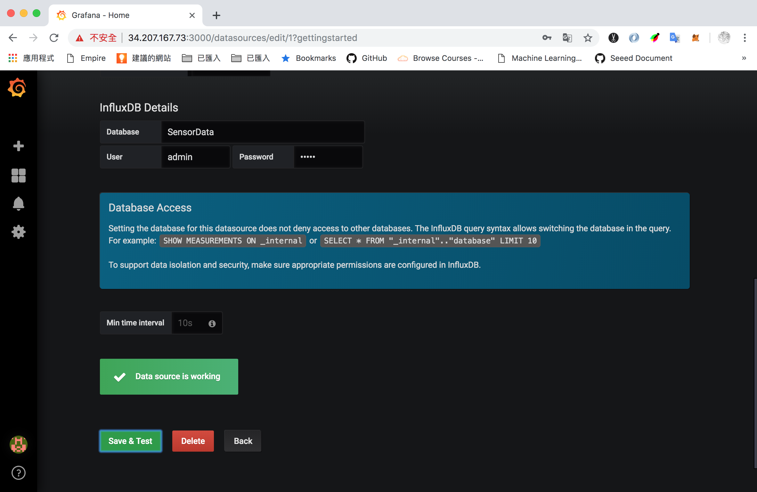Click the 應用程式 apps label
757x492 pixels.
[39, 58]
